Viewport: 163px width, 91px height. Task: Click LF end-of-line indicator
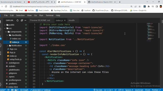[116, 90]
